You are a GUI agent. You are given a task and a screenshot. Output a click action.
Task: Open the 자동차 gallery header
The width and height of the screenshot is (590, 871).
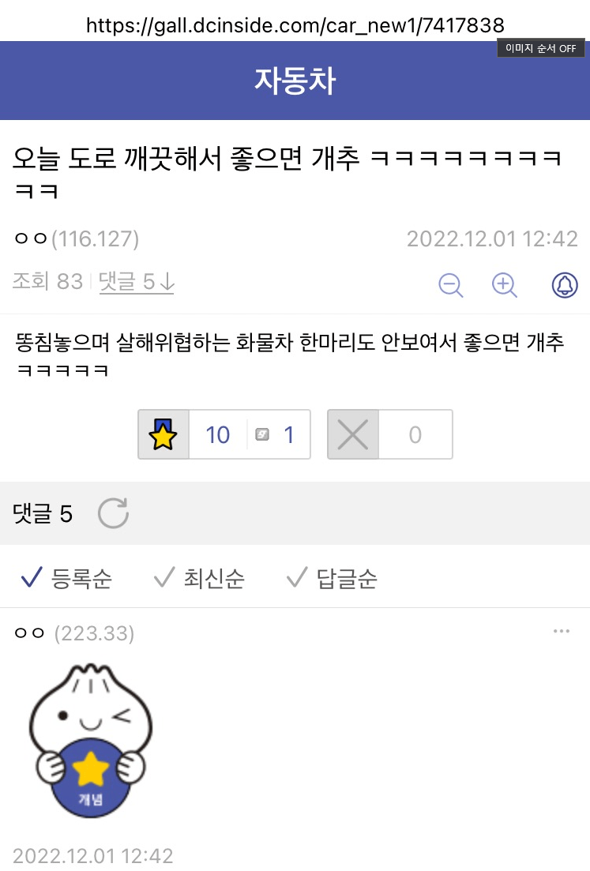click(x=295, y=81)
